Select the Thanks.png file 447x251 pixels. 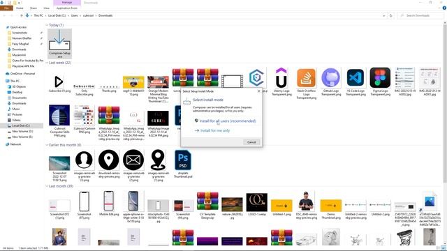[x=109, y=89]
